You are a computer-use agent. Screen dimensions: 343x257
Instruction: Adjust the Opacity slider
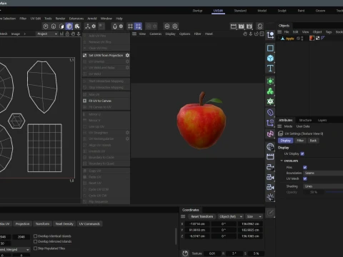[334, 192]
